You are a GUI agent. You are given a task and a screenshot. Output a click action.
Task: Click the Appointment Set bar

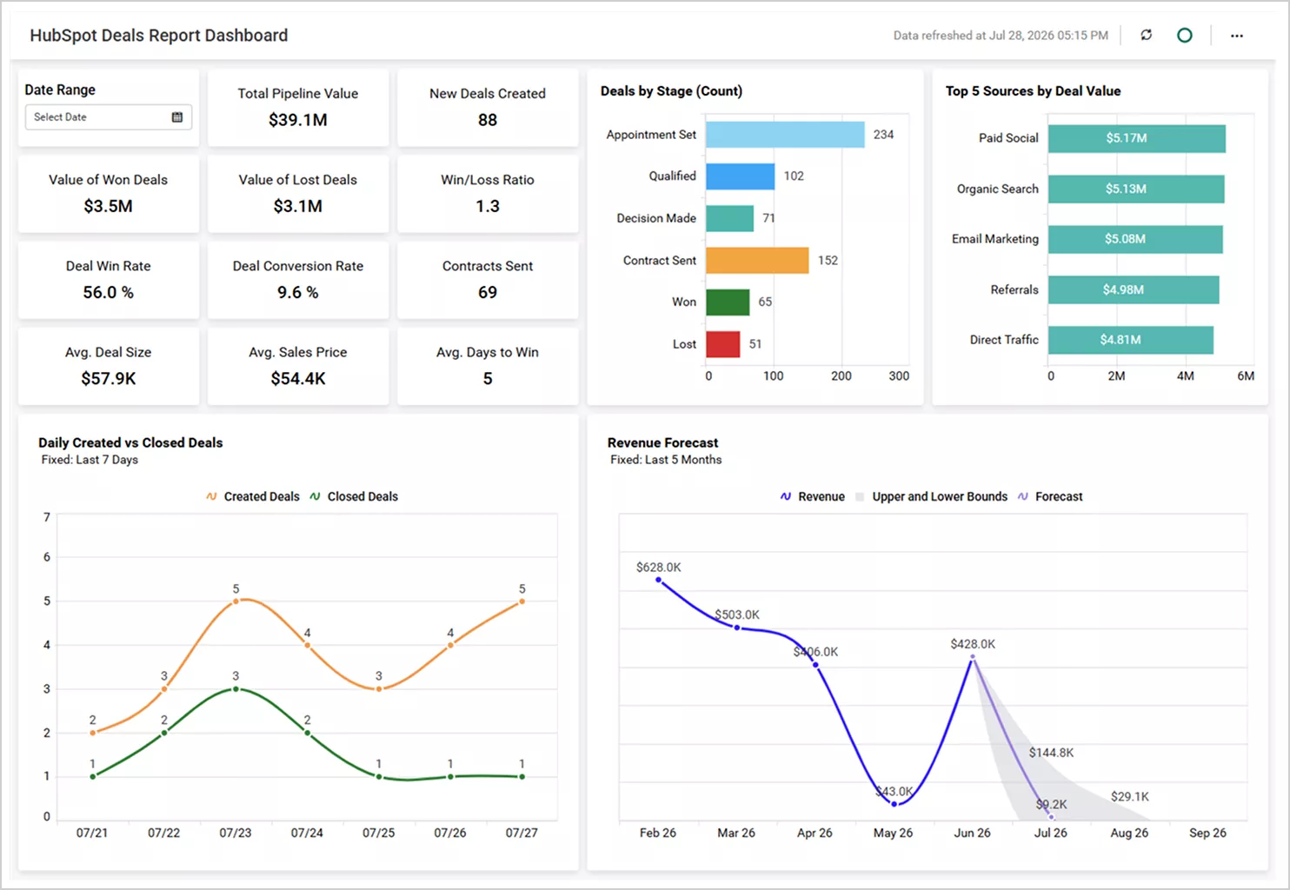pos(785,134)
